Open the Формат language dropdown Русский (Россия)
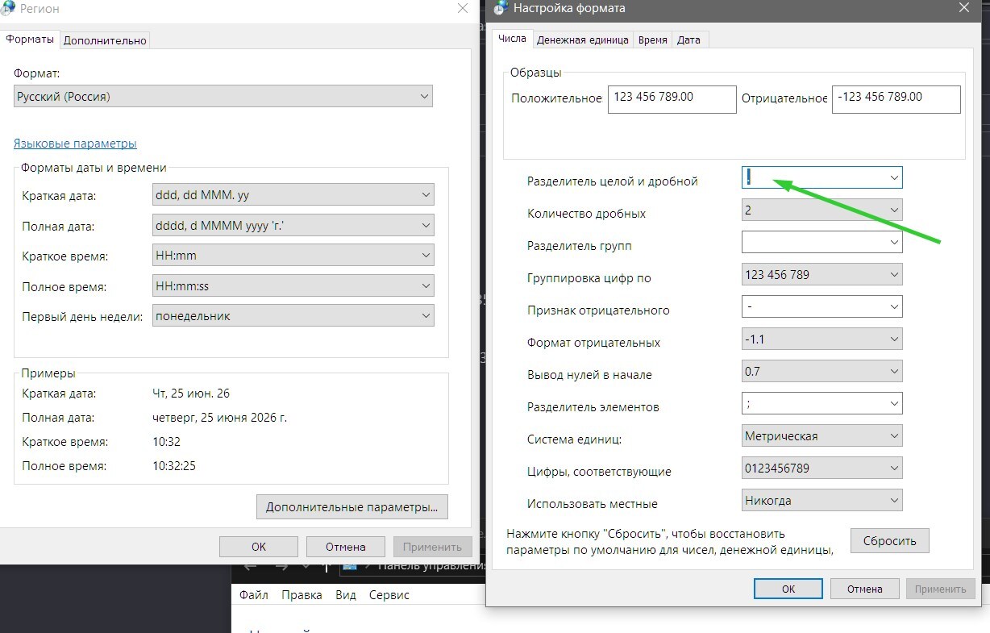 point(223,96)
